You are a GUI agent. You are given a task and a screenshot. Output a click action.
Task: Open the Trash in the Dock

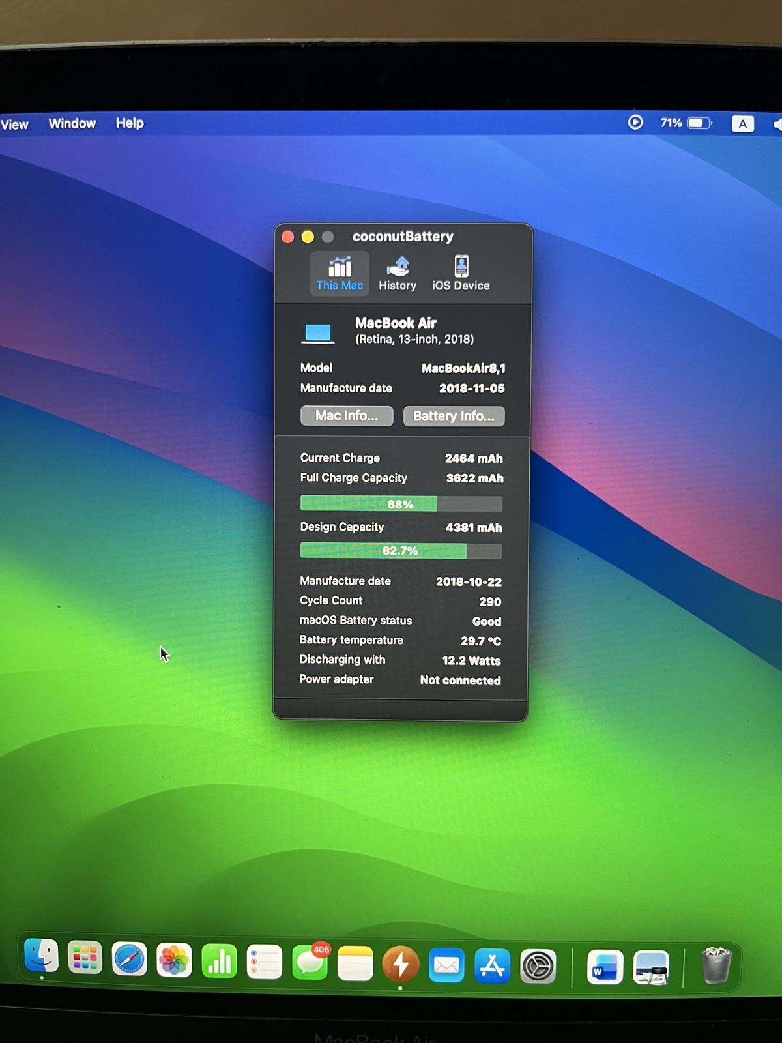717,965
